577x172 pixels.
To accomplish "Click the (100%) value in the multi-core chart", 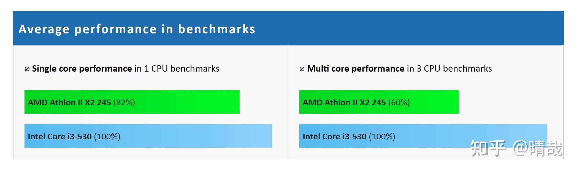I will click(x=382, y=136).
